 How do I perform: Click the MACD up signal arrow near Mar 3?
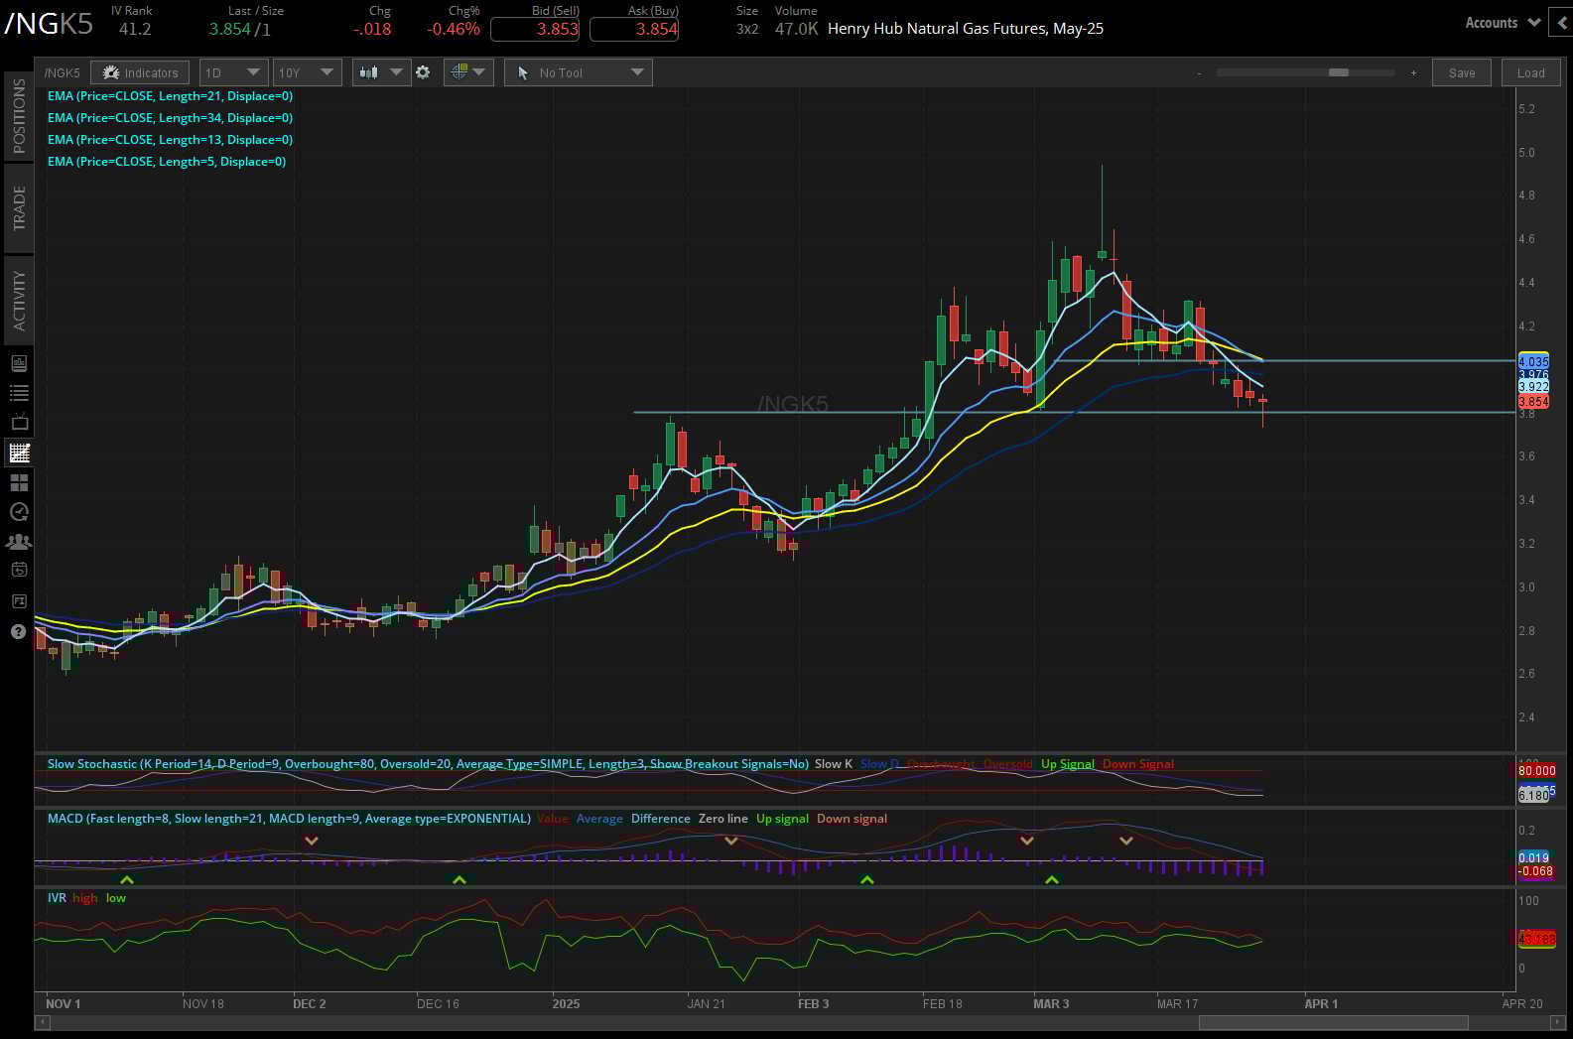[1052, 879]
